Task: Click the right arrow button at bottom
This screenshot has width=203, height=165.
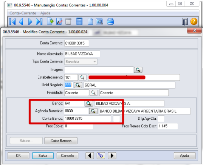Action: (112, 156)
